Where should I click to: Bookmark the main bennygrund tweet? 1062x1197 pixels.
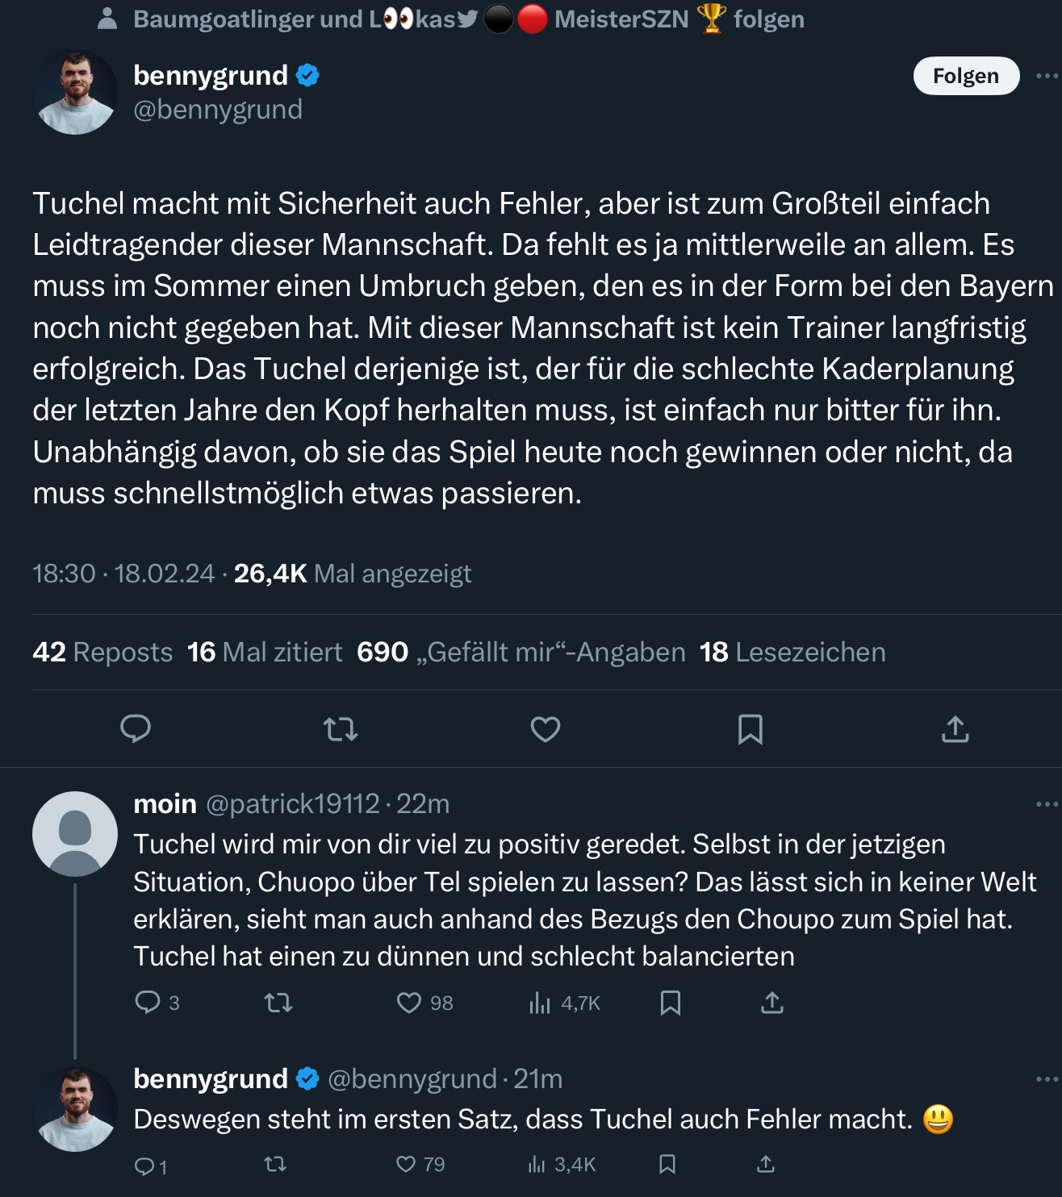click(x=751, y=729)
